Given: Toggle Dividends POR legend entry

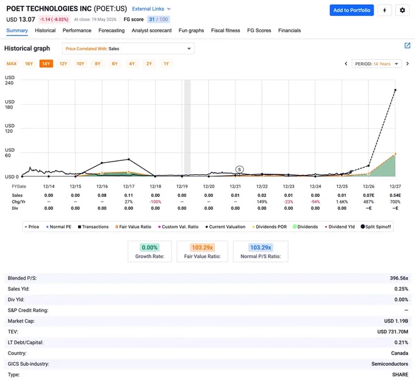Looking at the screenshot, I should pos(269,227).
